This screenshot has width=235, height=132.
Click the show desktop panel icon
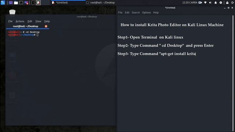click(11, 3)
